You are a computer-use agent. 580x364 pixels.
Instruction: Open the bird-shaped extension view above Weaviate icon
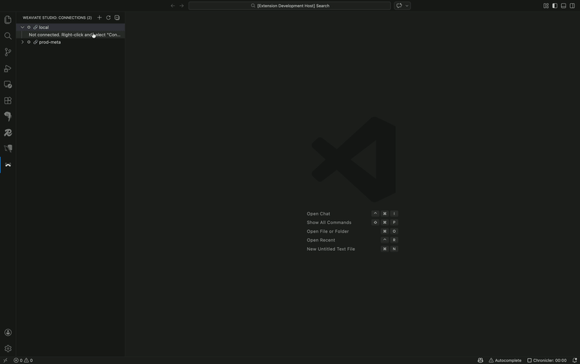[x=8, y=149]
